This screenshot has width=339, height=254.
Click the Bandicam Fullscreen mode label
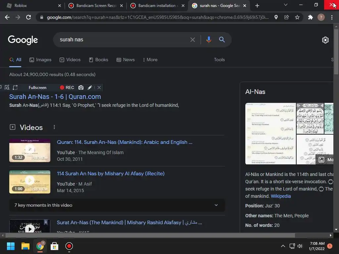pos(37,87)
